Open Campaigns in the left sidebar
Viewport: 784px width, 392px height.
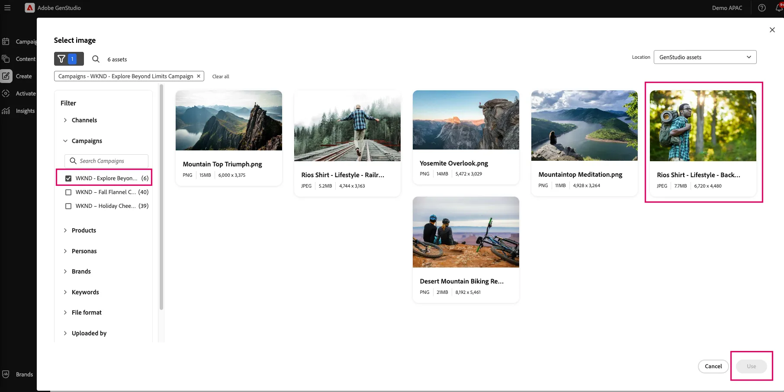(x=19, y=41)
